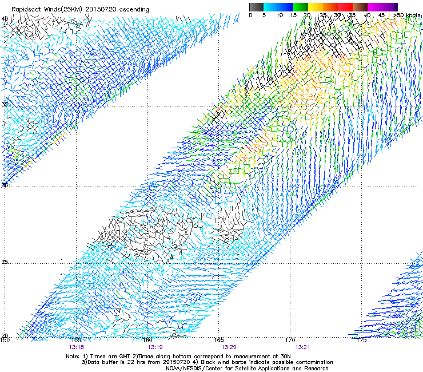Click legend tick label 10
This screenshot has width=423, height=372.
[280, 15]
